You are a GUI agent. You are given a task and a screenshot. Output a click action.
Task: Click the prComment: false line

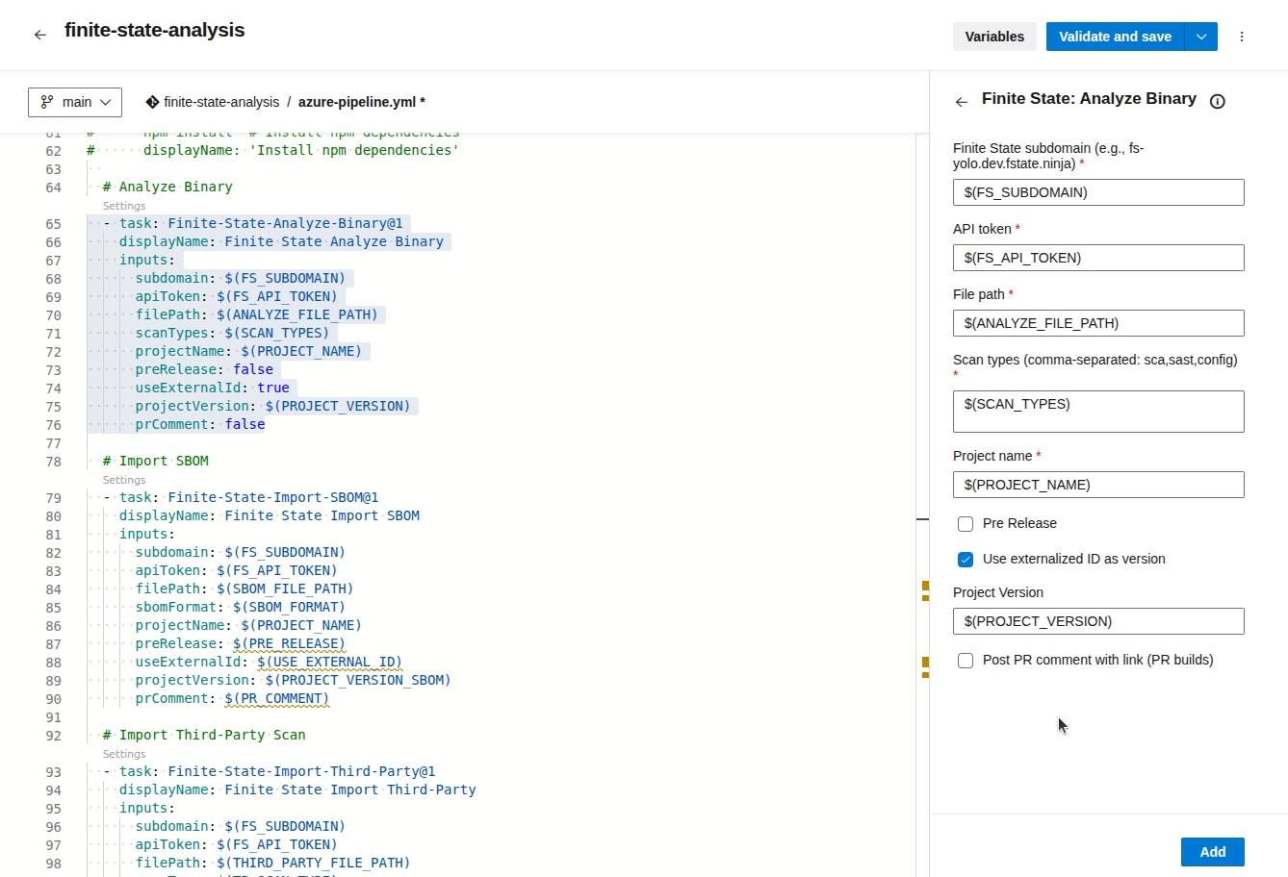click(200, 424)
